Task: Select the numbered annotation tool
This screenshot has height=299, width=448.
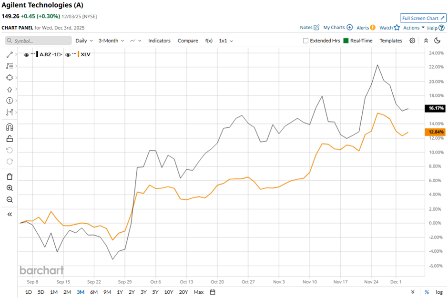Action: coord(10,101)
